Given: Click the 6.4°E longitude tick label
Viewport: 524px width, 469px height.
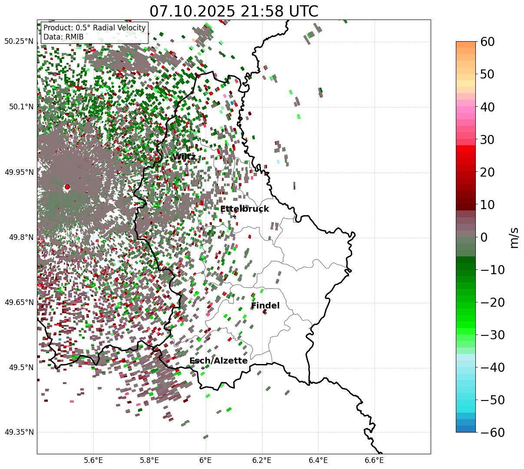Looking at the screenshot, I should coord(318,460).
